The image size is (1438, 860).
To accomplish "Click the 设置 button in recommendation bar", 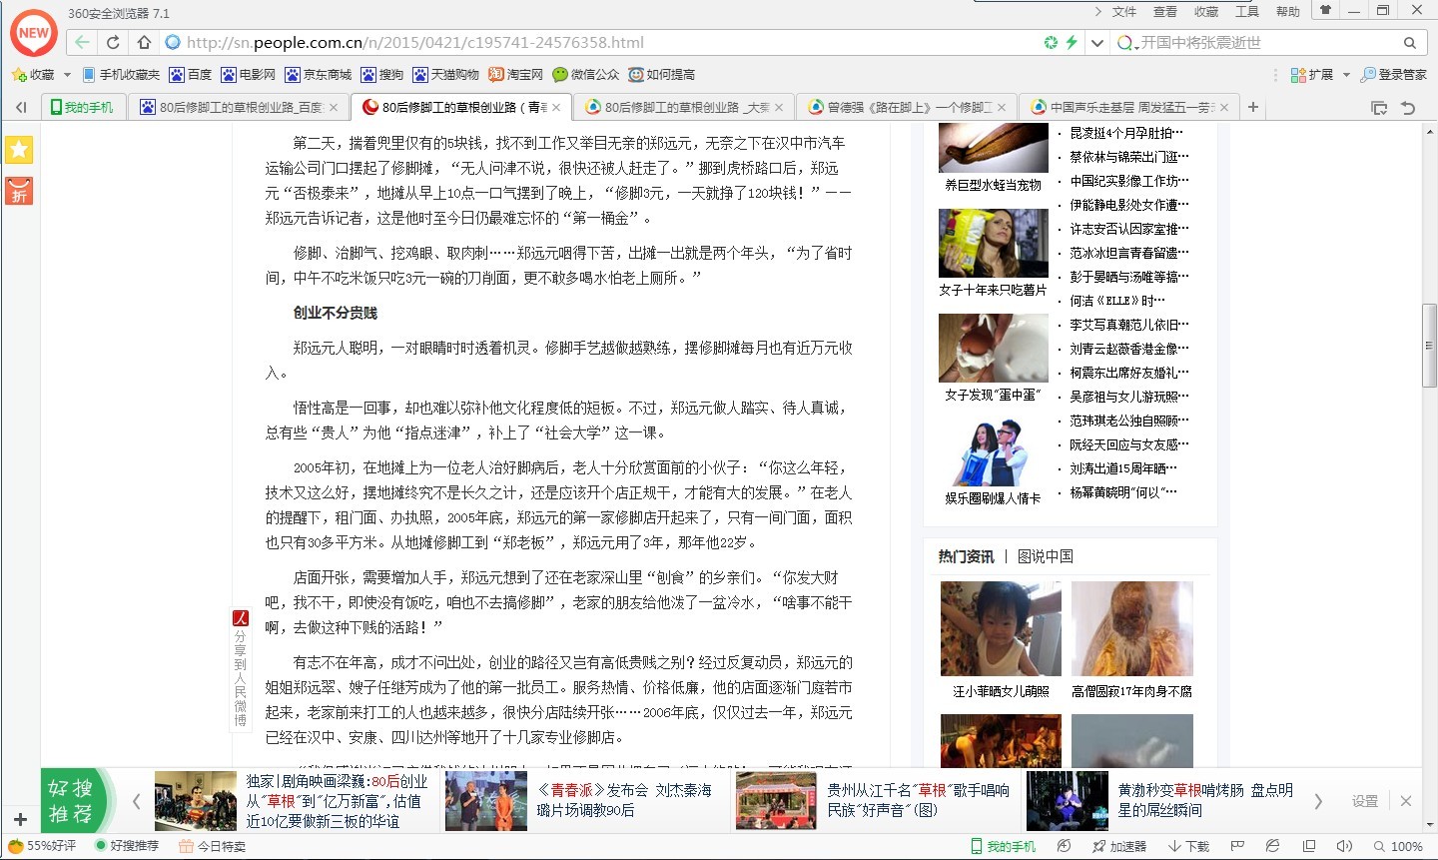I will [1364, 801].
